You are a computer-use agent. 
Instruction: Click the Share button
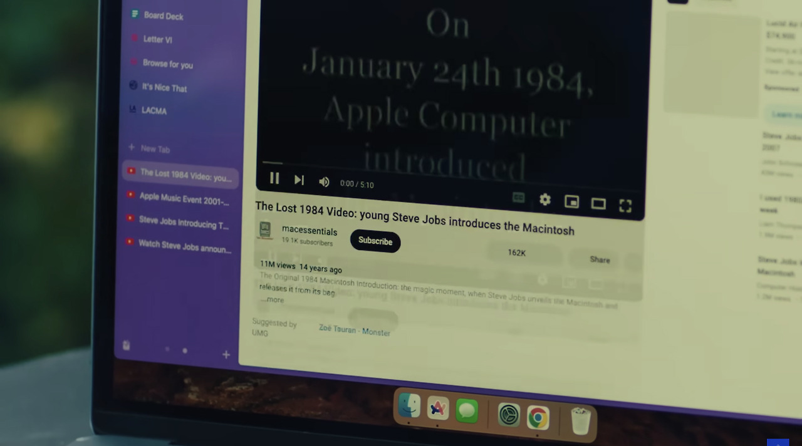pos(599,259)
